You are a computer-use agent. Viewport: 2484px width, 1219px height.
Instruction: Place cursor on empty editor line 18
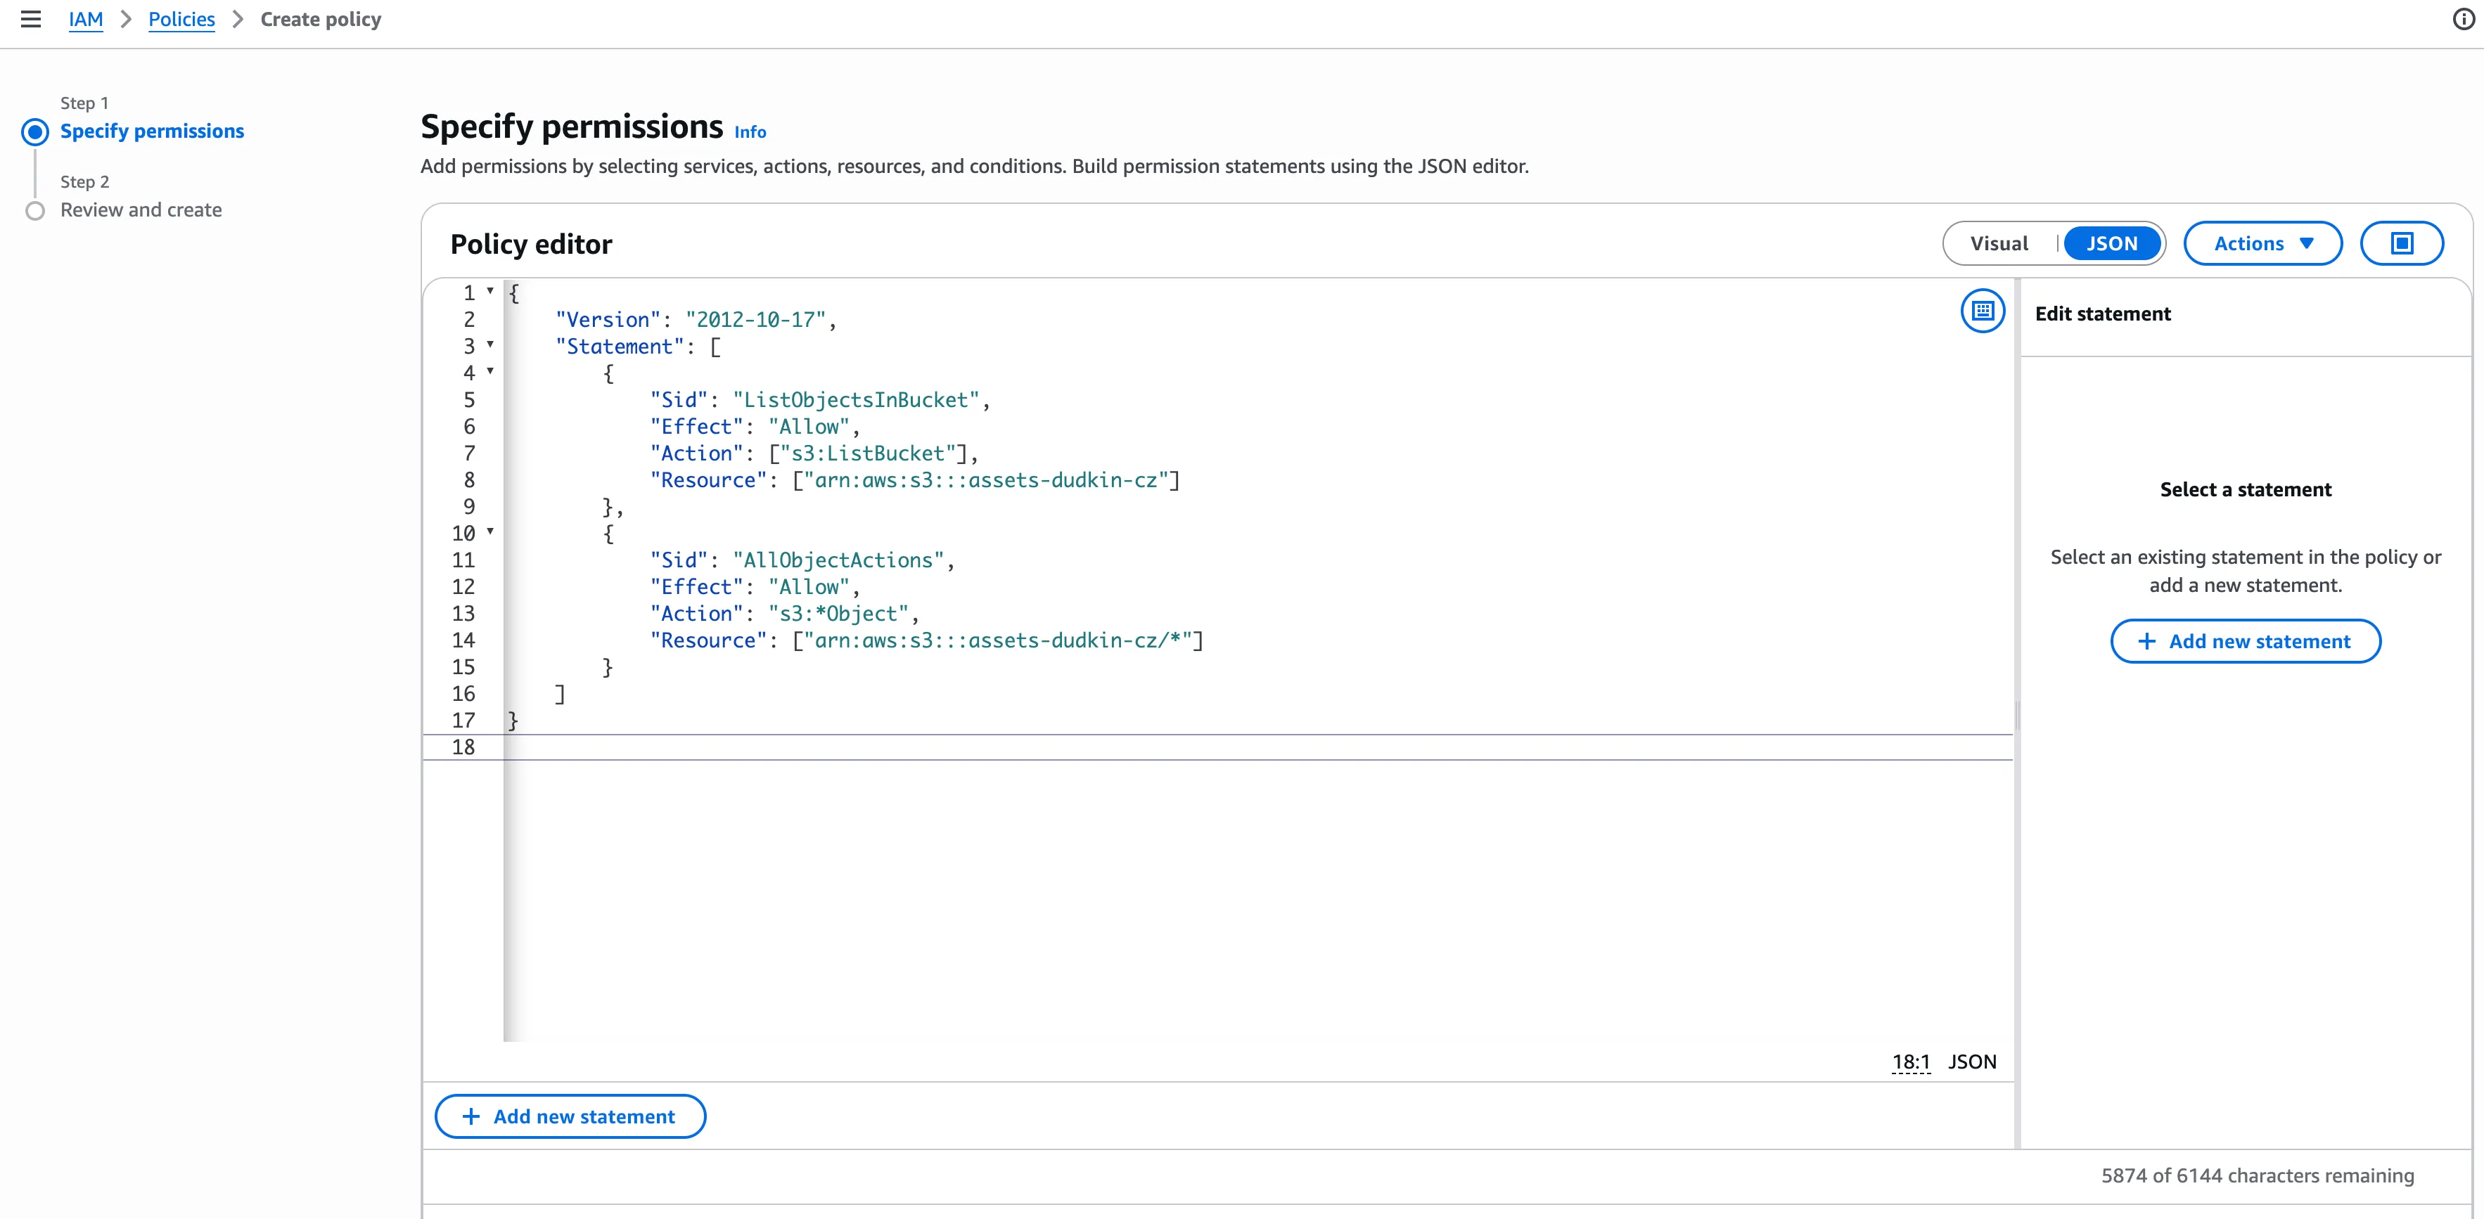pos(1257,747)
